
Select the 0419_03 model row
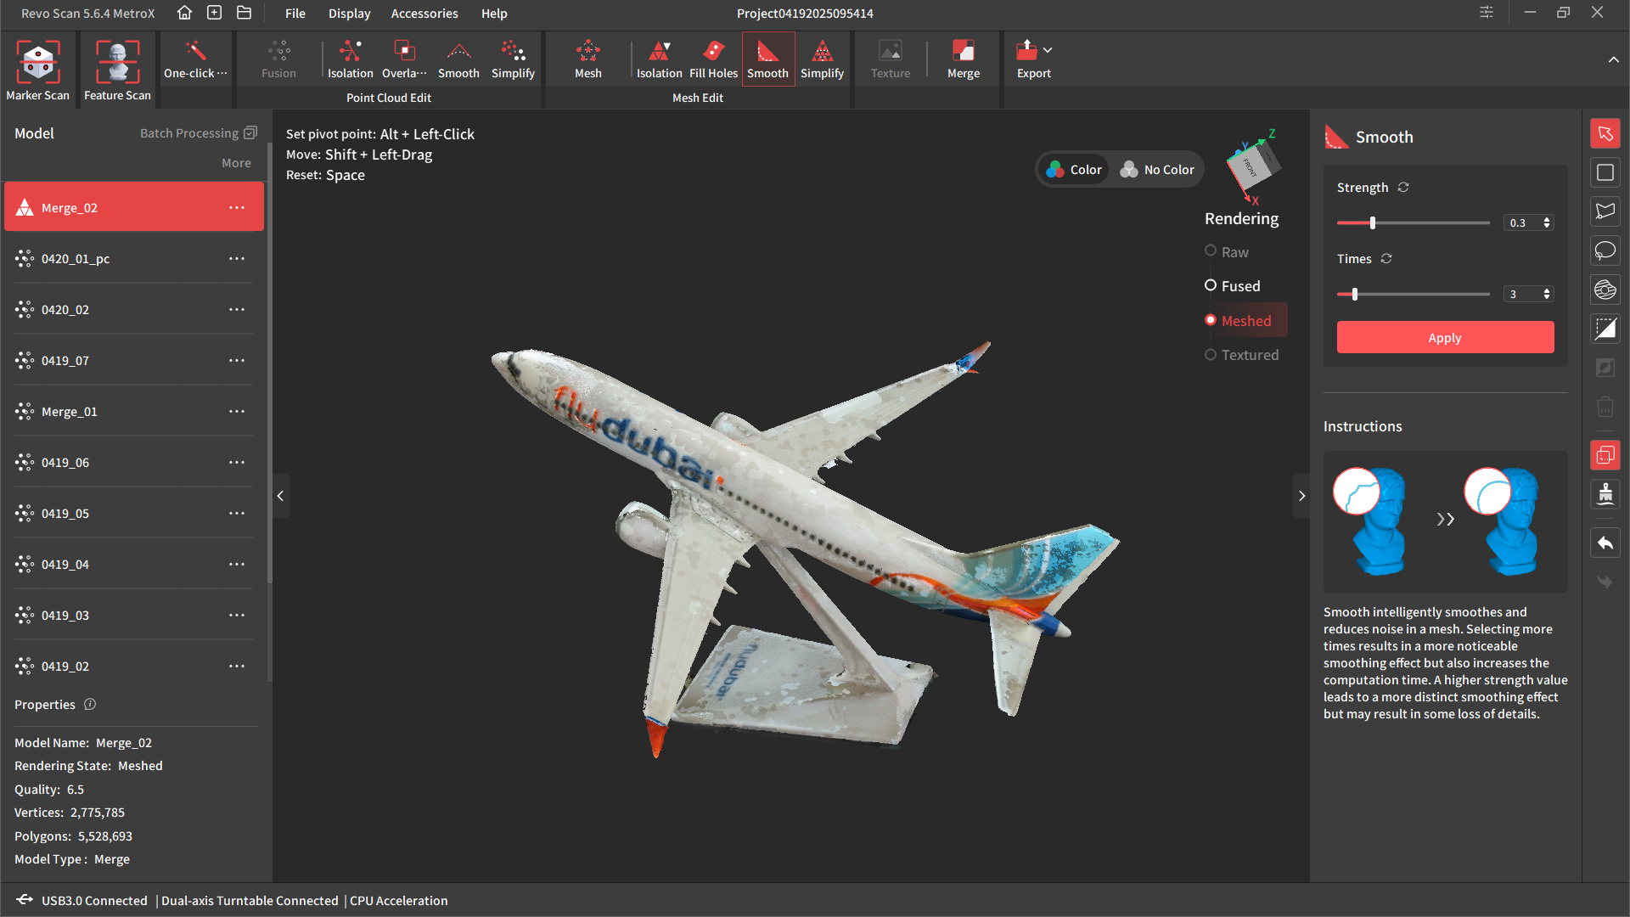(x=134, y=616)
